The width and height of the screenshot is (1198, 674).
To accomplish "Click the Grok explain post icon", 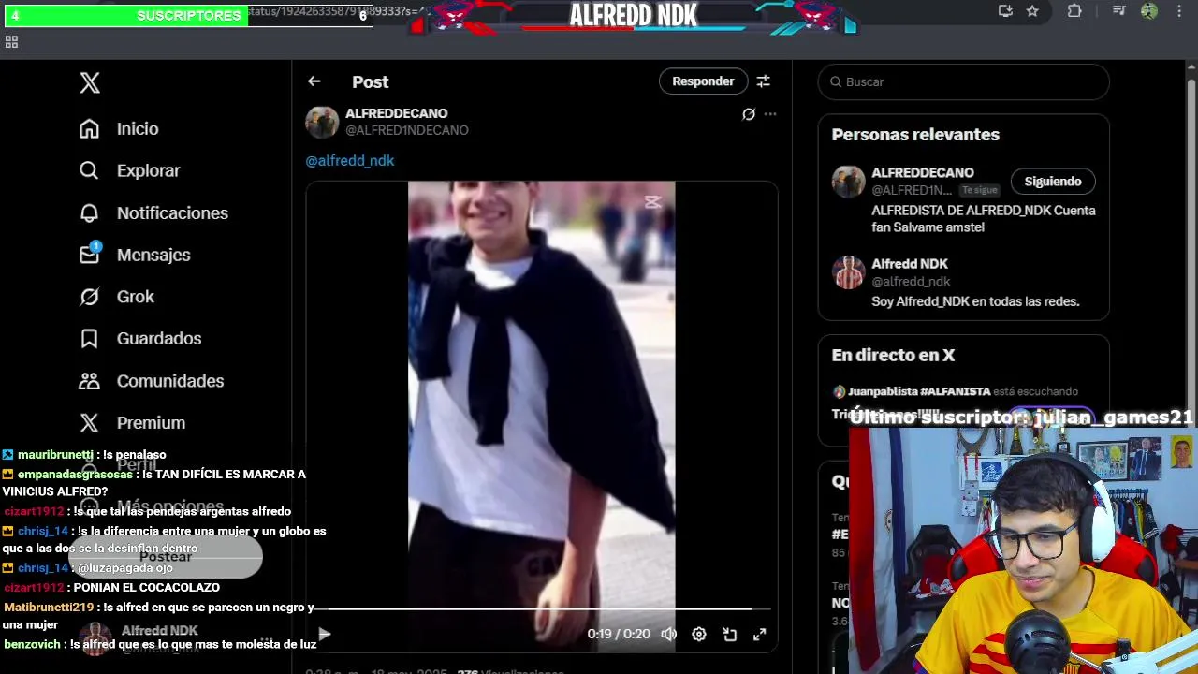I will (749, 114).
